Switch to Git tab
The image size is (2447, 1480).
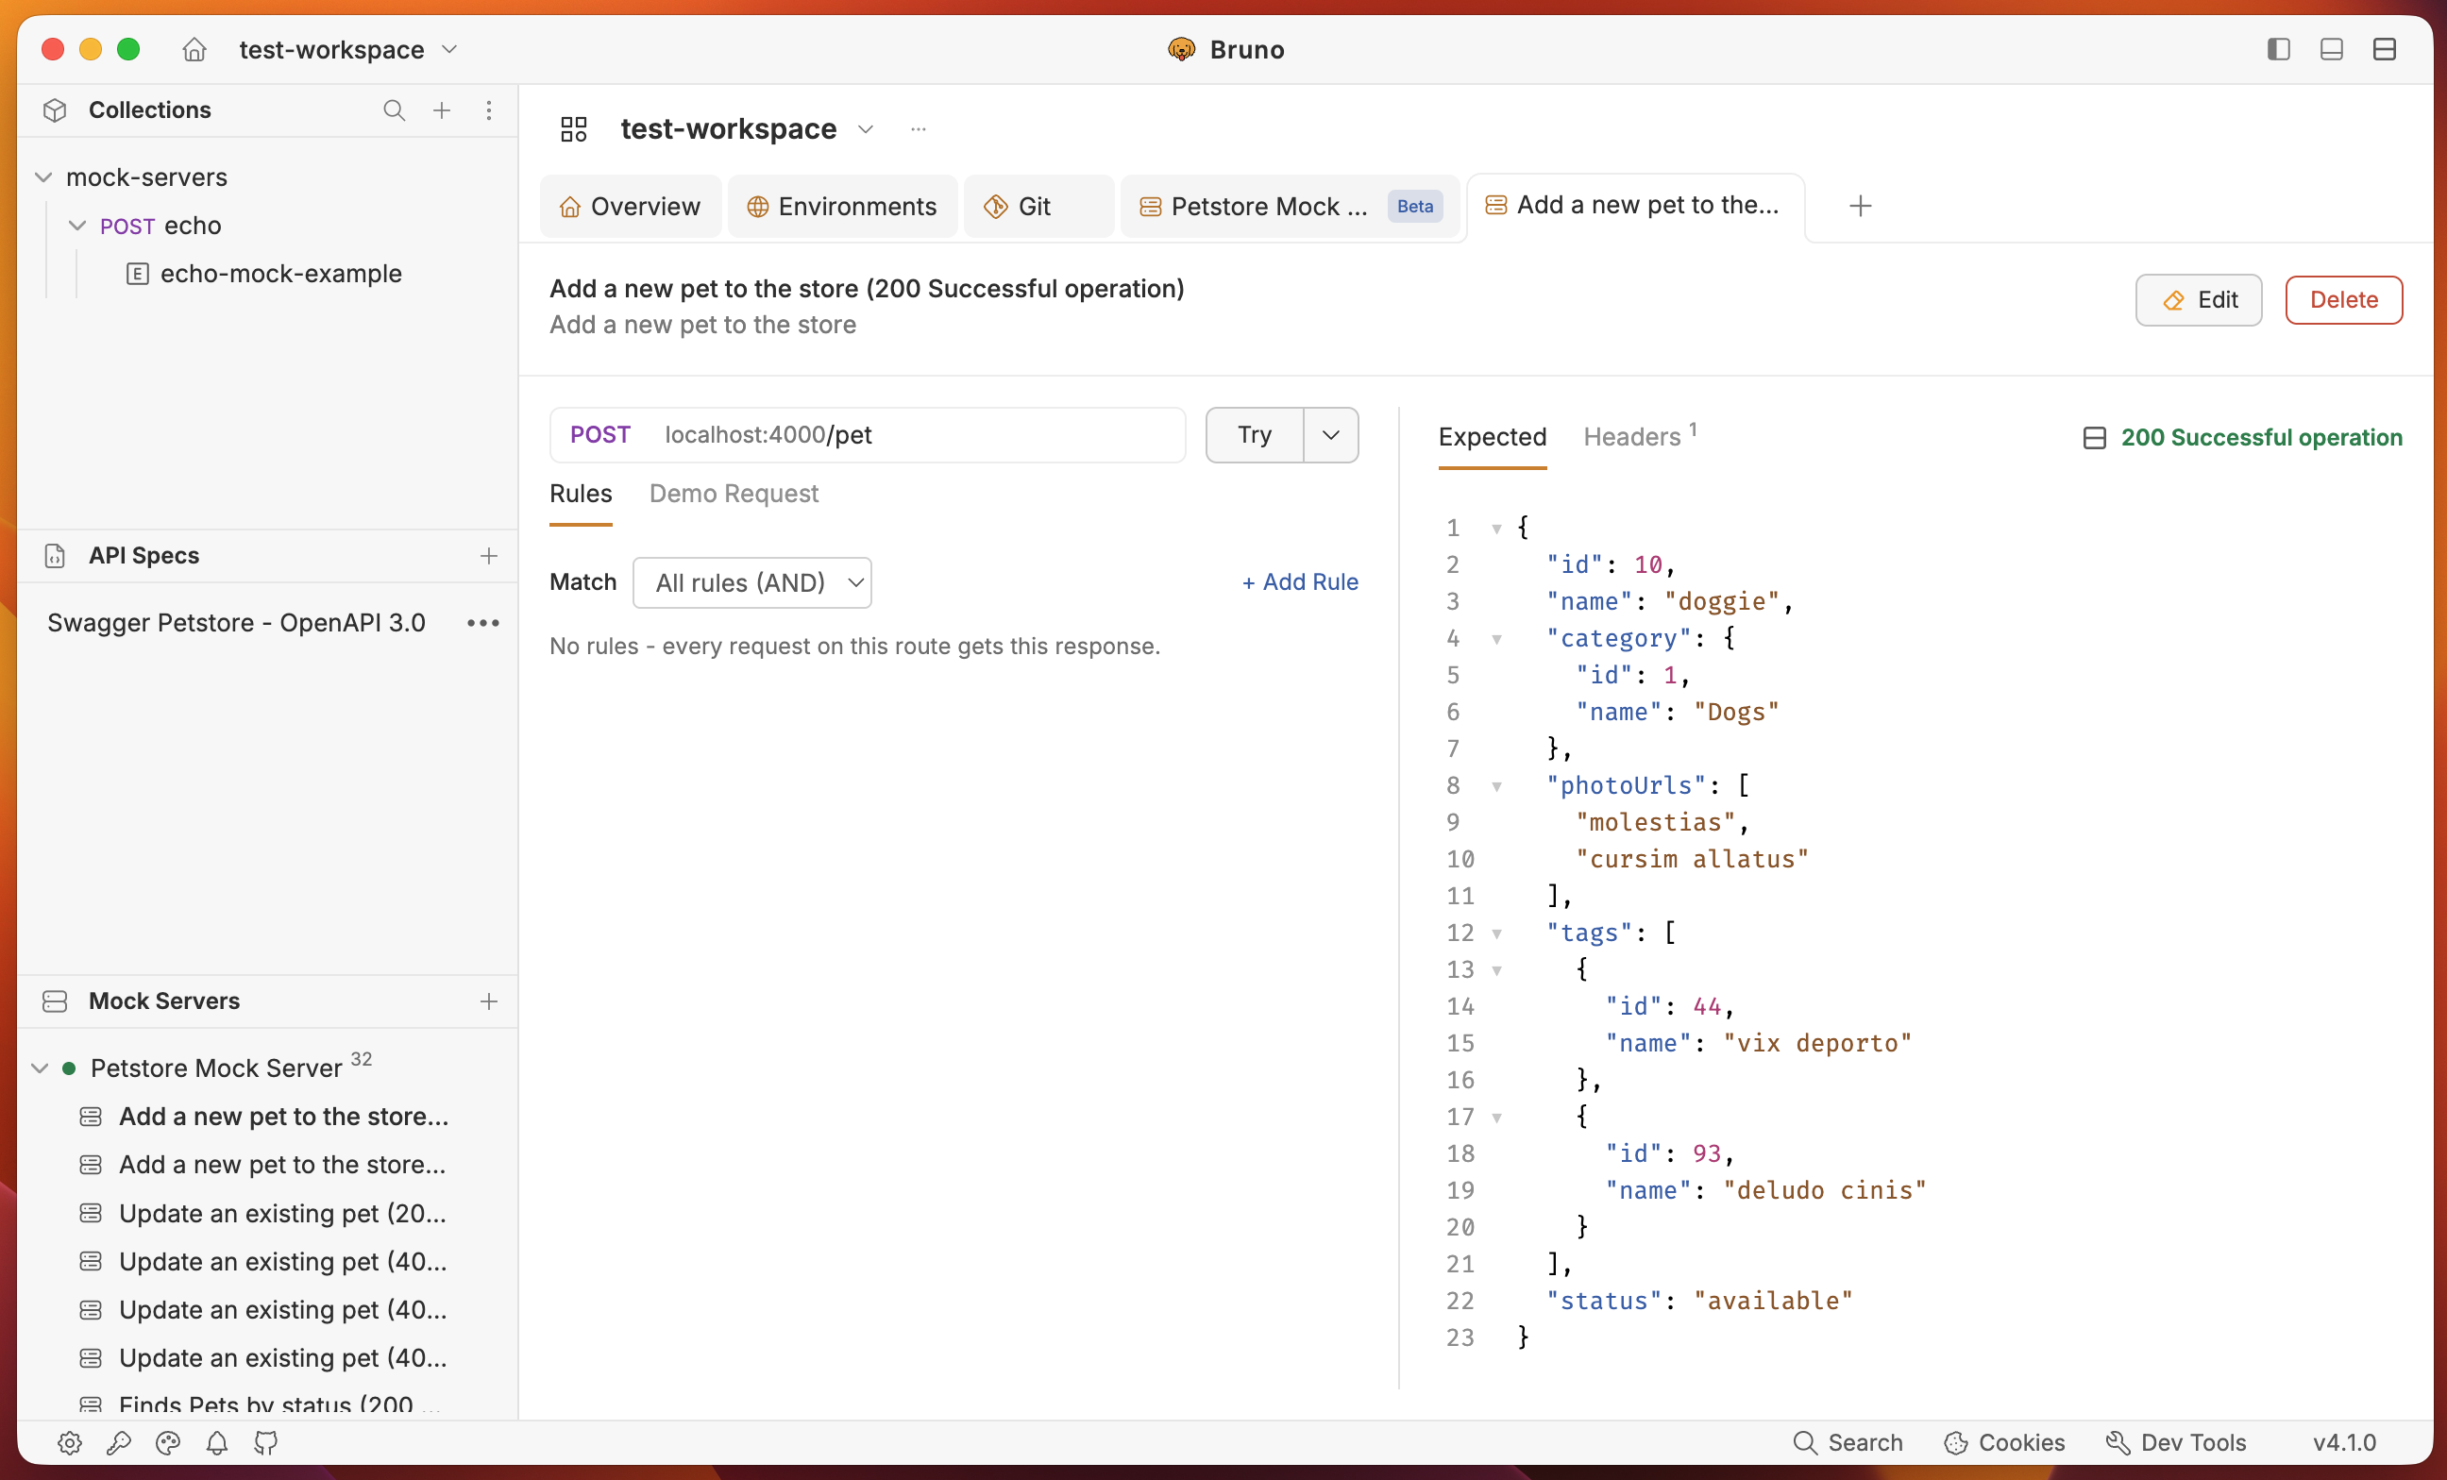[1038, 207]
